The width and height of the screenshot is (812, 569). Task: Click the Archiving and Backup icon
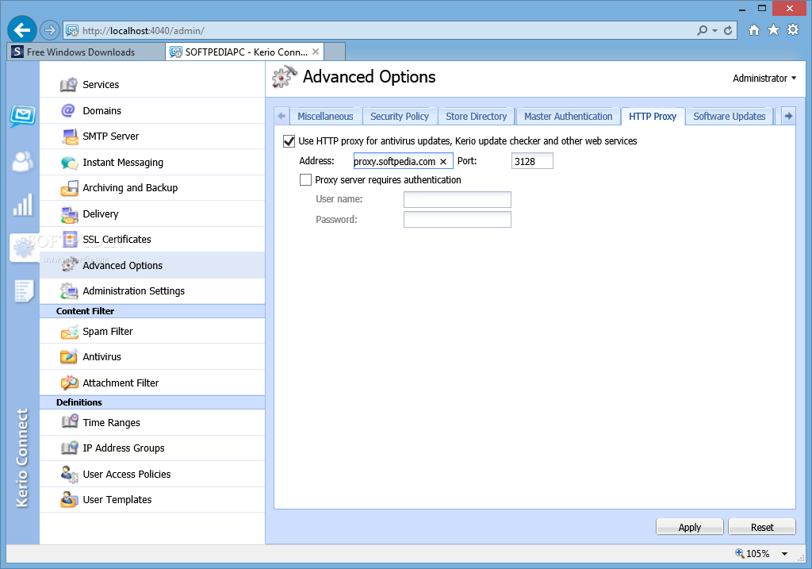[x=70, y=188]
